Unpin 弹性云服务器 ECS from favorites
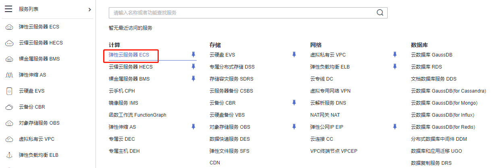The image size is (492, 168). pos(193,55)
